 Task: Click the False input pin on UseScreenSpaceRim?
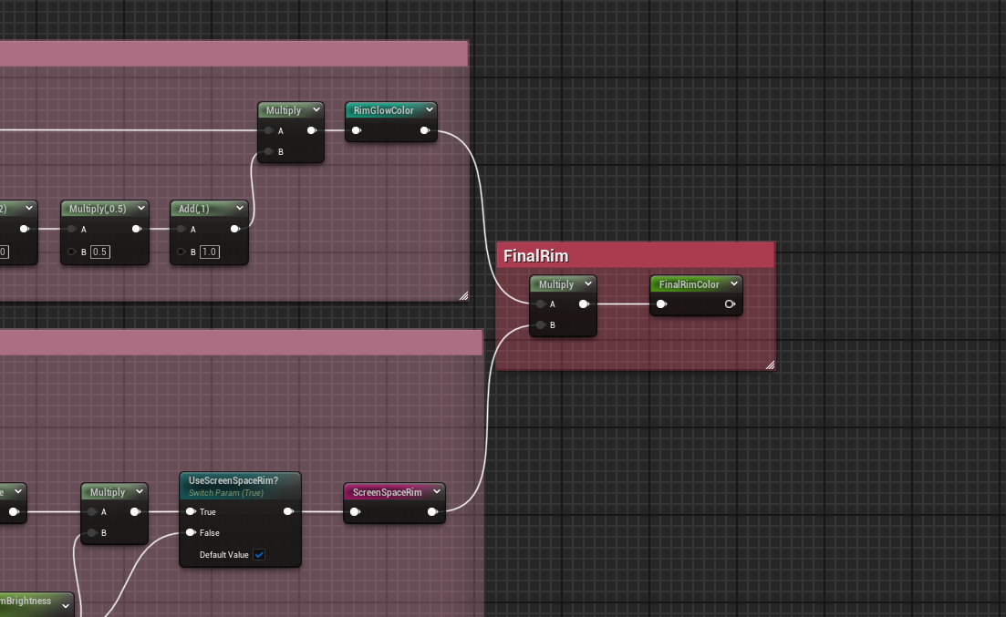point(191,533)
